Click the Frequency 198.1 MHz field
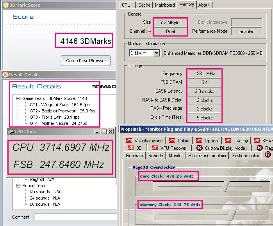Viewport: 273px width, 226px height. pyautogui.click(x=205, y=74)
